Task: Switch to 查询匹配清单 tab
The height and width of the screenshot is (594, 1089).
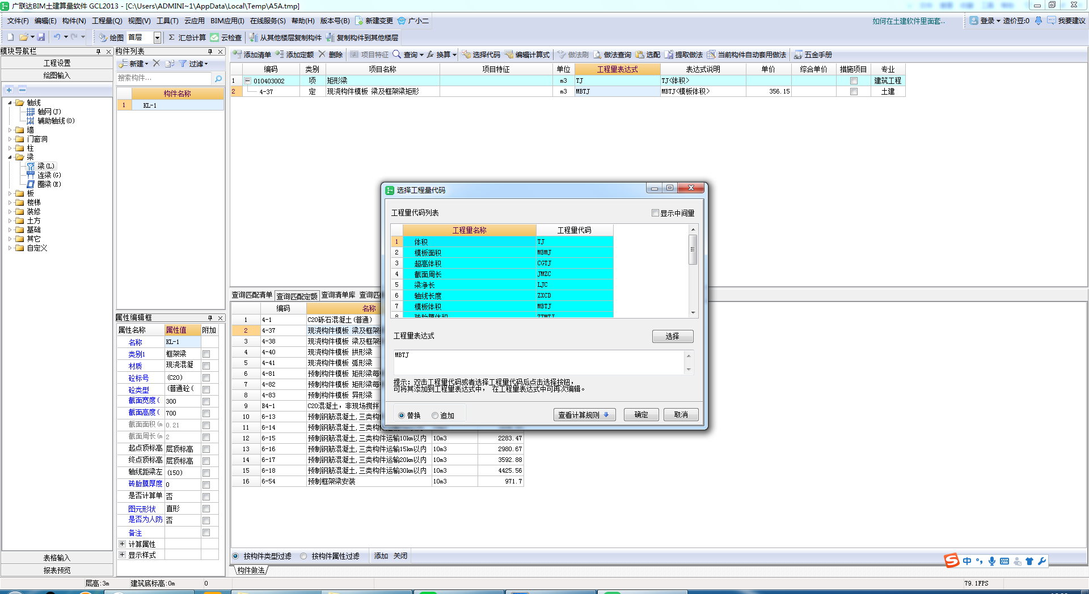Action: click(252, 295)
